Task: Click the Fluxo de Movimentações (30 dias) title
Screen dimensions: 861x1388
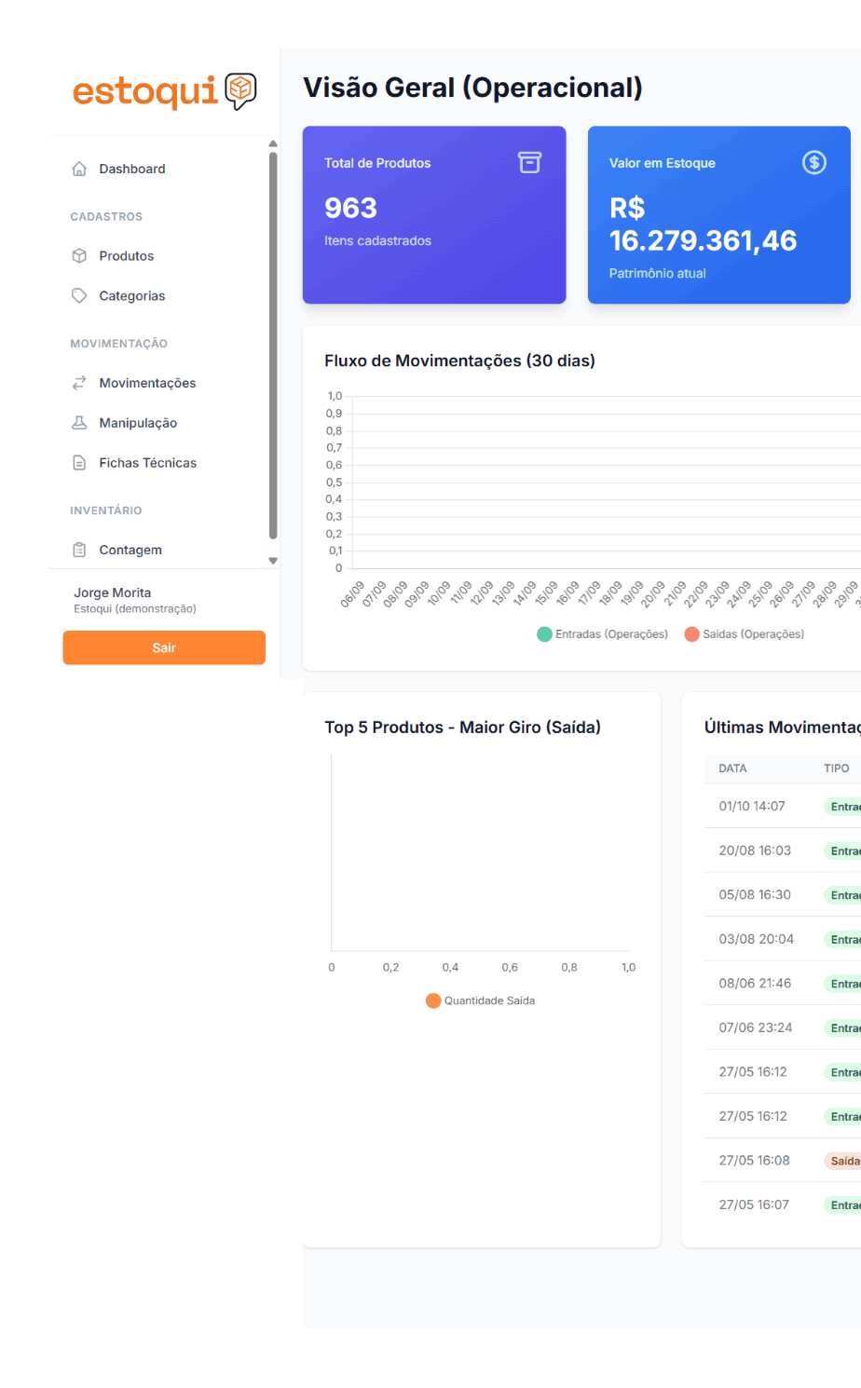Action: click(459, 361)
